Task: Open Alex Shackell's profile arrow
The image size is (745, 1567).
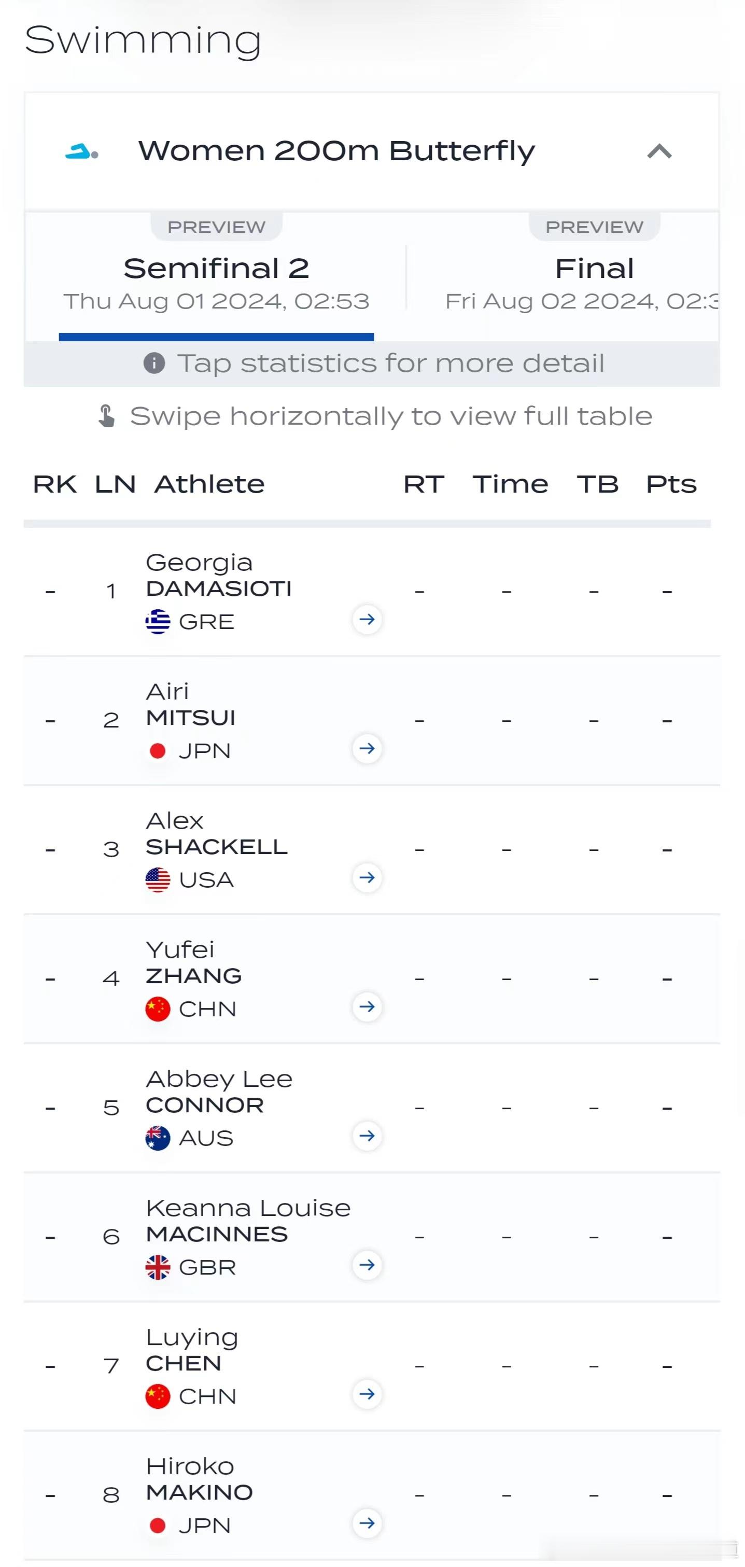Action: pyautogui.click(x=367, y=877)
